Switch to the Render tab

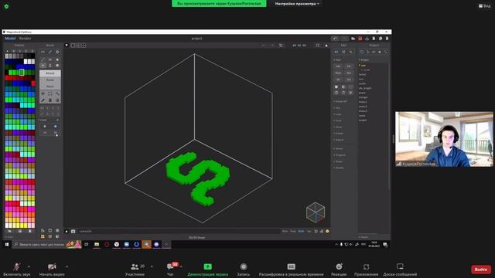click(x=25, y=39)
